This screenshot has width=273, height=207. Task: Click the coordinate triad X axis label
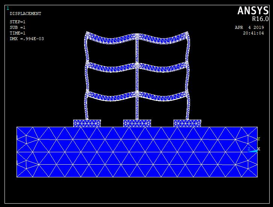(x=259, y=149)
